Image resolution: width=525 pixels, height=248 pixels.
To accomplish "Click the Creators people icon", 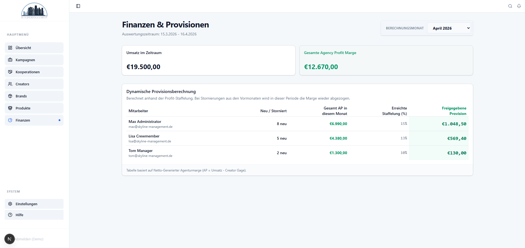I will pos(10,84).
